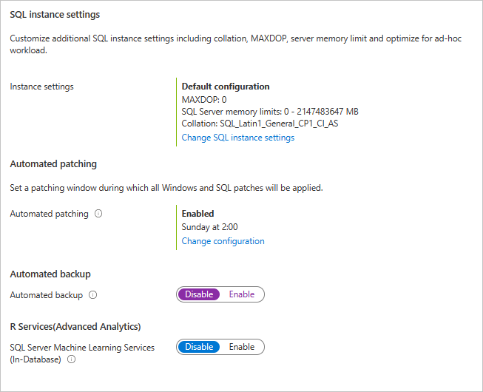Viewport: 483px width, 392px height.
Task: Click the info icon beside Automated patching
Action: pos(98,214)
